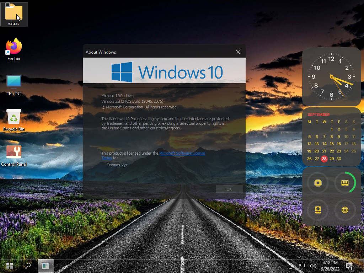Click the network globe gauge widget
364x273 pixels.
[345, 210]
